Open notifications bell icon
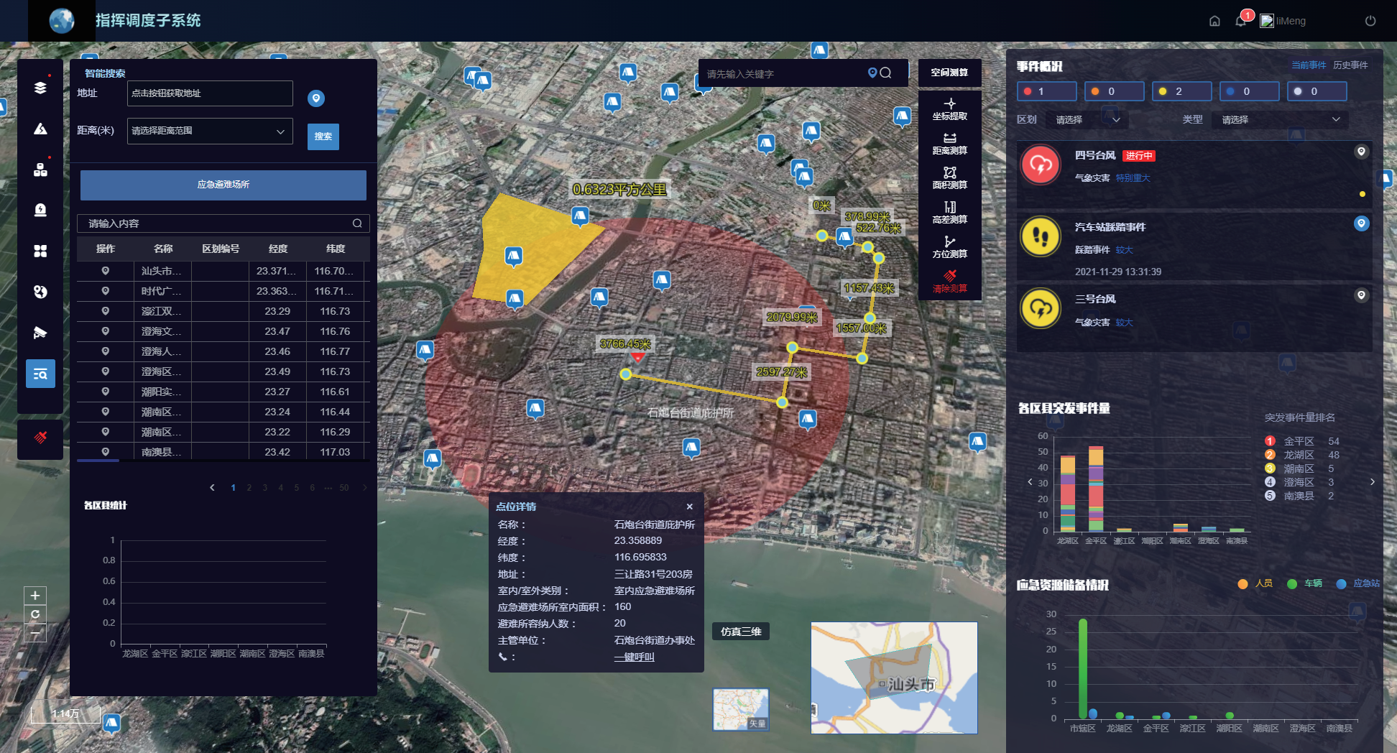1397x753 pixels. tap(1241, 21)
